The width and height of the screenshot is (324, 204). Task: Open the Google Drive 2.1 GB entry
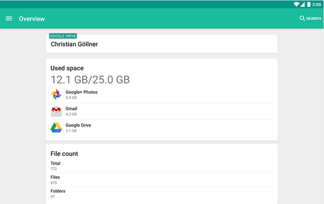click(162, 127)
